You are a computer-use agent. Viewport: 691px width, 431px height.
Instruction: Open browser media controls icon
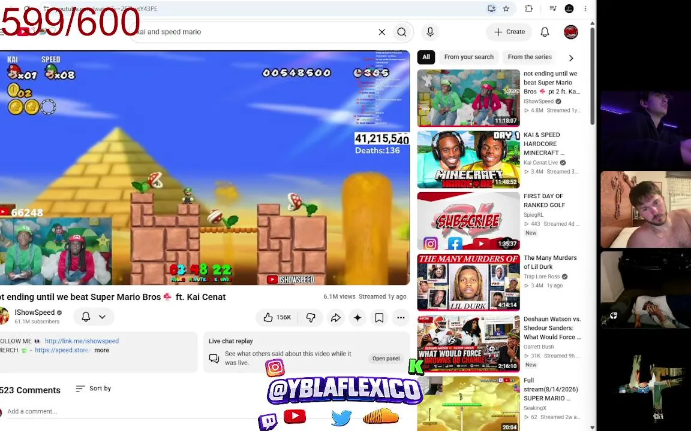click(552, 8)
